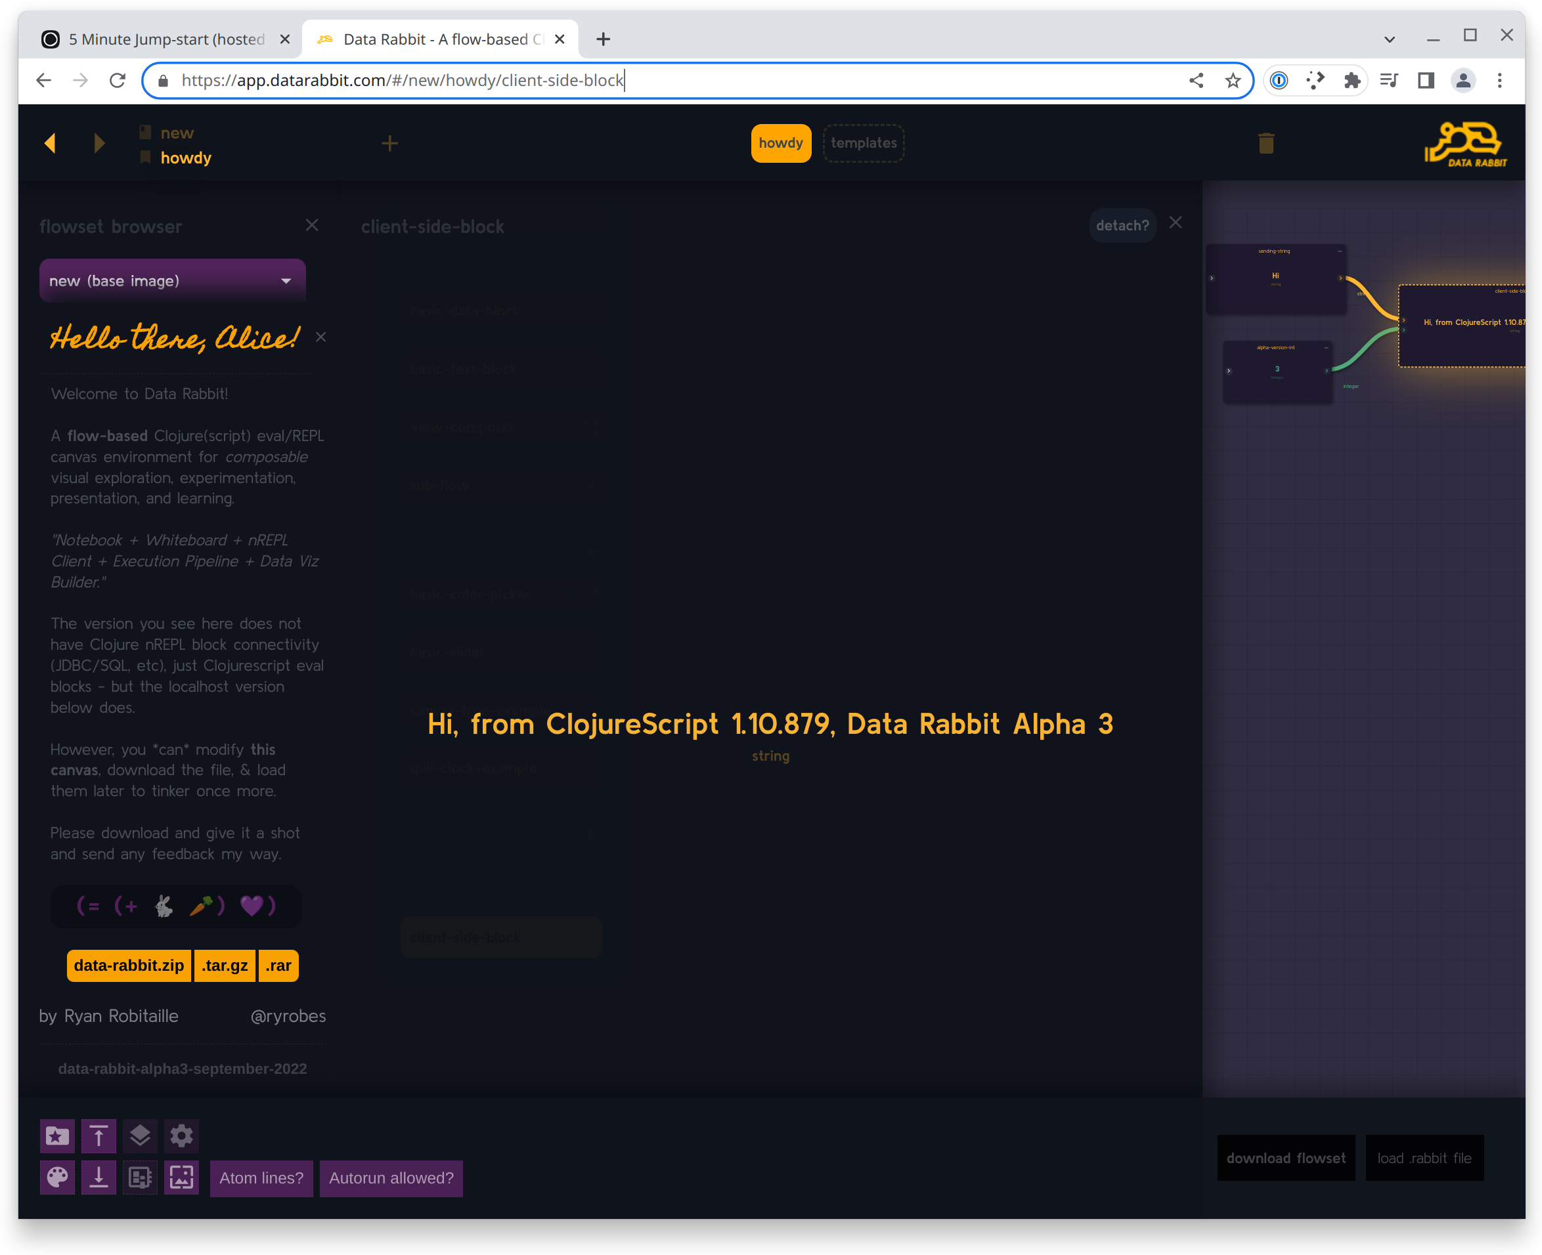
Task: Close the client-side-block panel
Action: point(1176,223)
